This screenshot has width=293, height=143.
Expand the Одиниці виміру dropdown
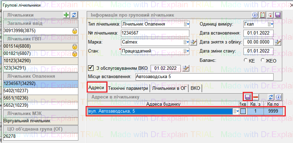coord(272,24)
